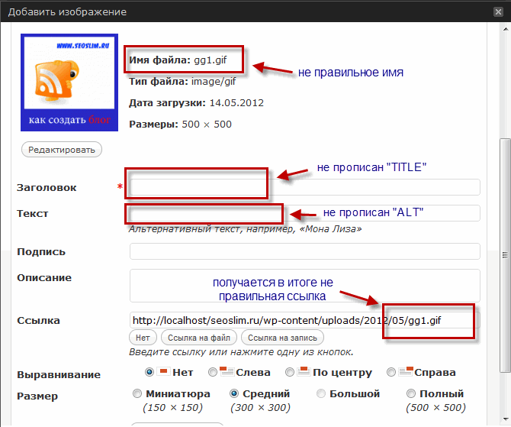The width and height of the screenshot is (511, 427).
Task: Click the Тип файла: image/gif text
Action: coord(182,81)
